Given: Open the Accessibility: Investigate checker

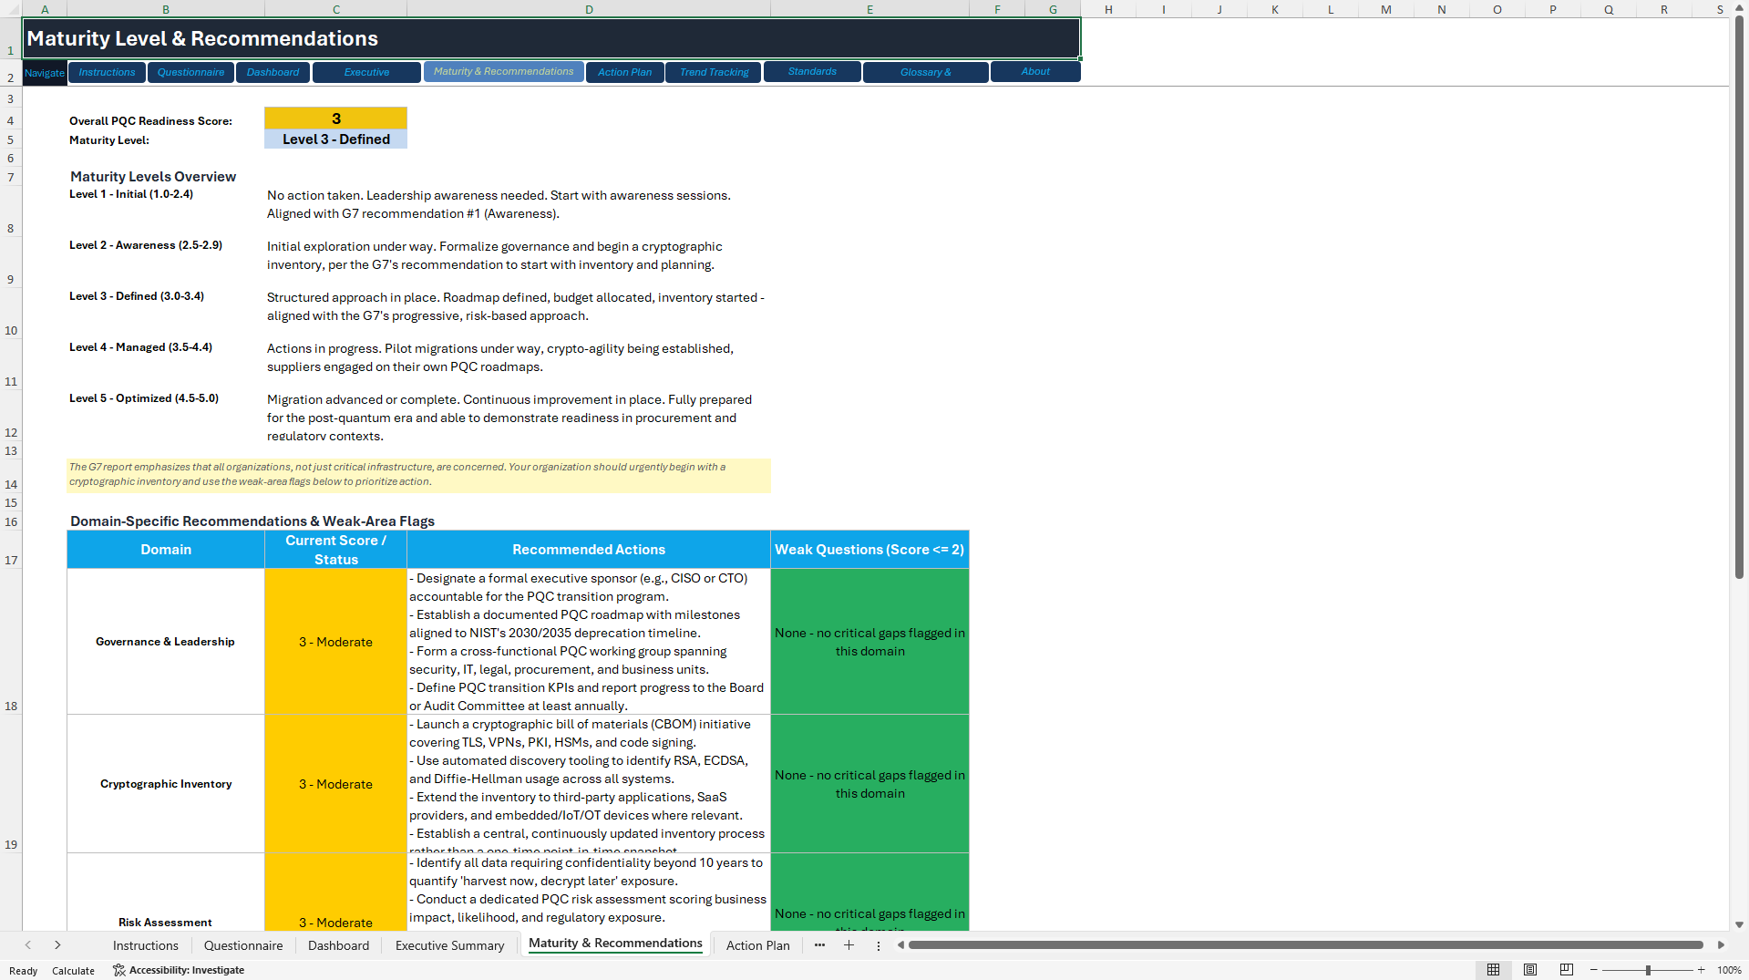Looking at the screenshot, I should point(179,970).
